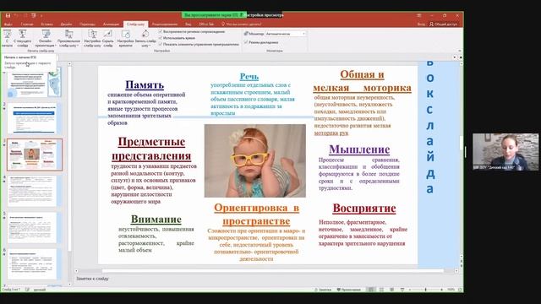541x304 pixels.
Task: Click the 'Общая и мелкая моторика' heading
Action: tap(362, 81)
